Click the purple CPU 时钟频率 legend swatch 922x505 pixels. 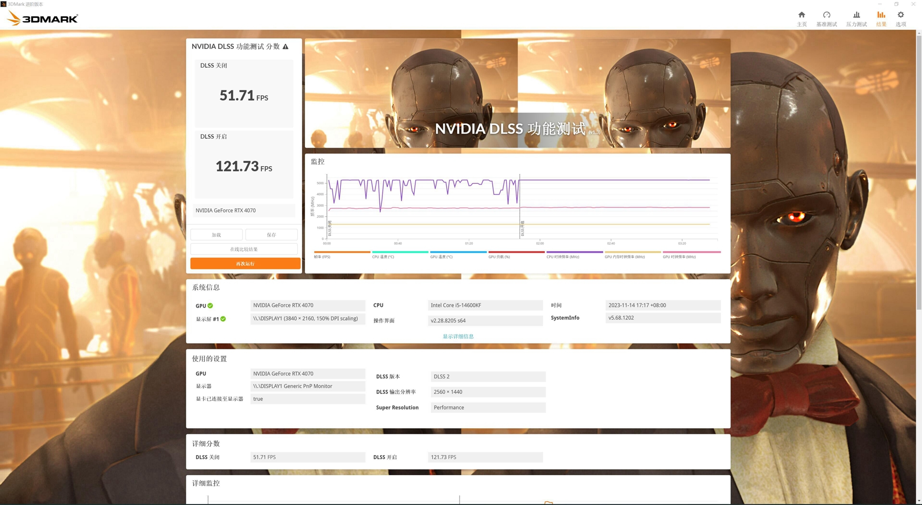[574, 252]
